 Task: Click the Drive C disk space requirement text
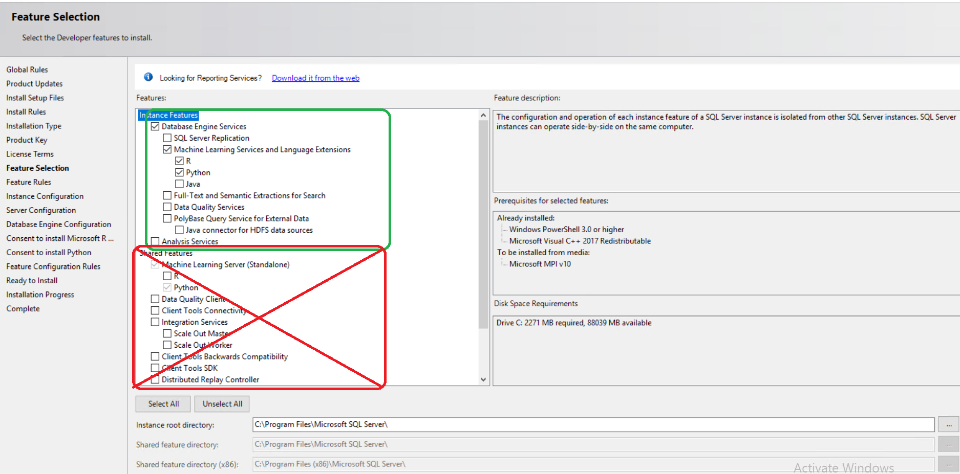(574, 323)
